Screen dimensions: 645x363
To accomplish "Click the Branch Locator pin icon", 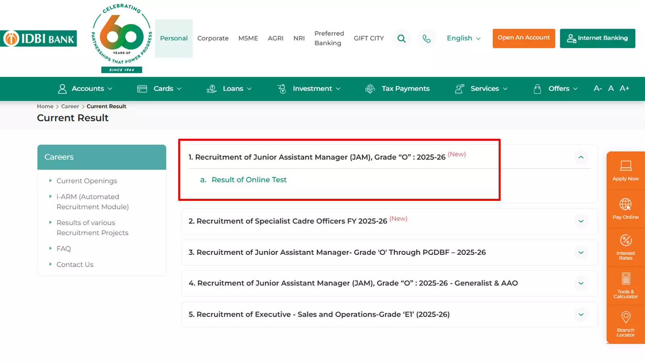I will pyautogui.click(x=626, y=317).
